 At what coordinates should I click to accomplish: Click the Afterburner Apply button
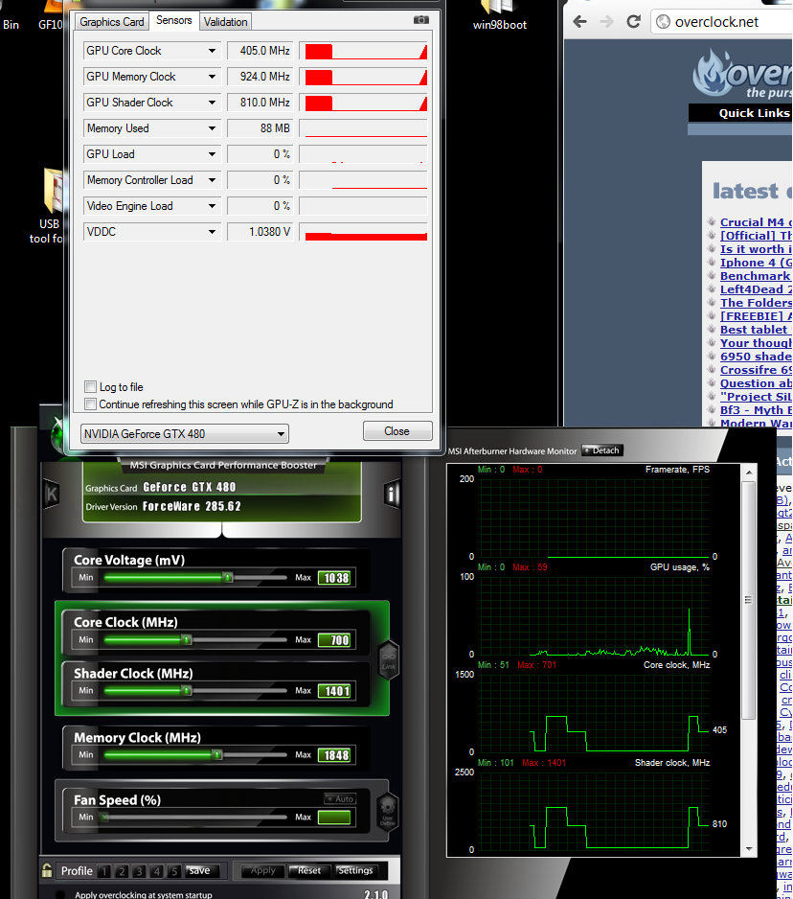[263, 870]
